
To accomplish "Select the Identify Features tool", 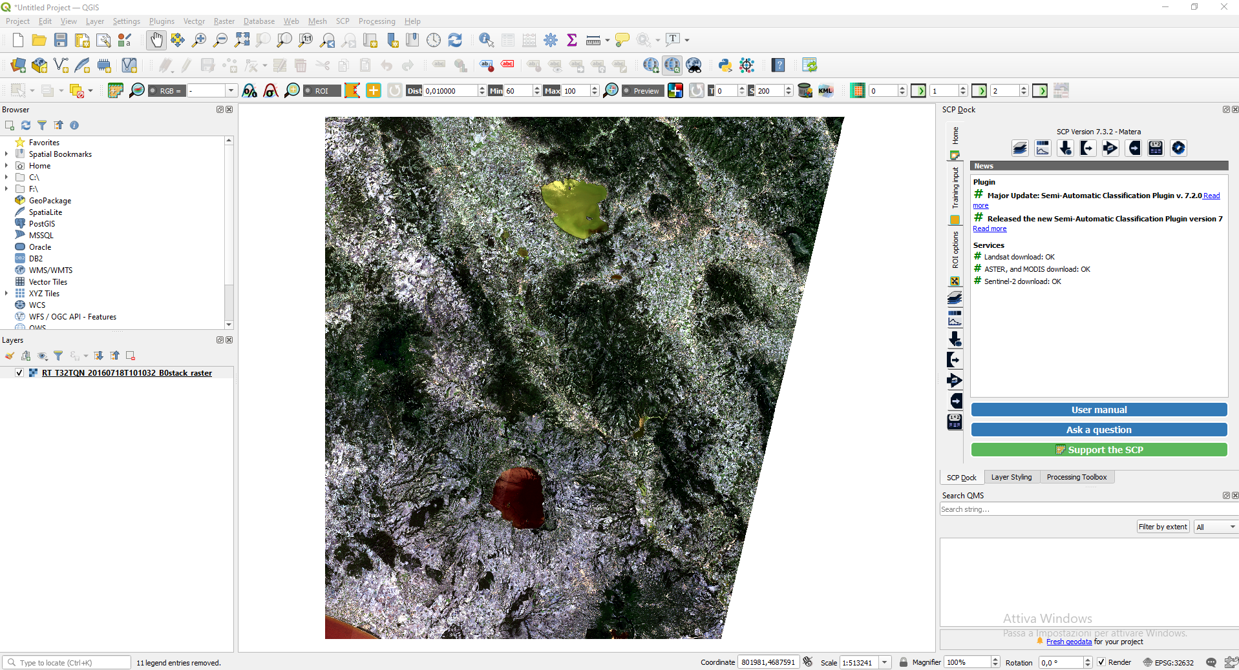I will coord(486,40).
